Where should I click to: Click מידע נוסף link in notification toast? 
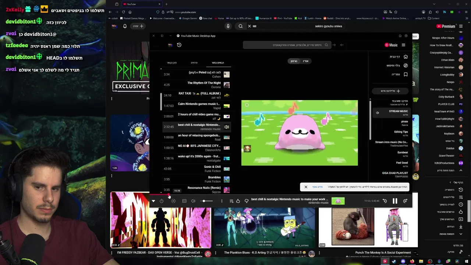(x=317, y=187)
